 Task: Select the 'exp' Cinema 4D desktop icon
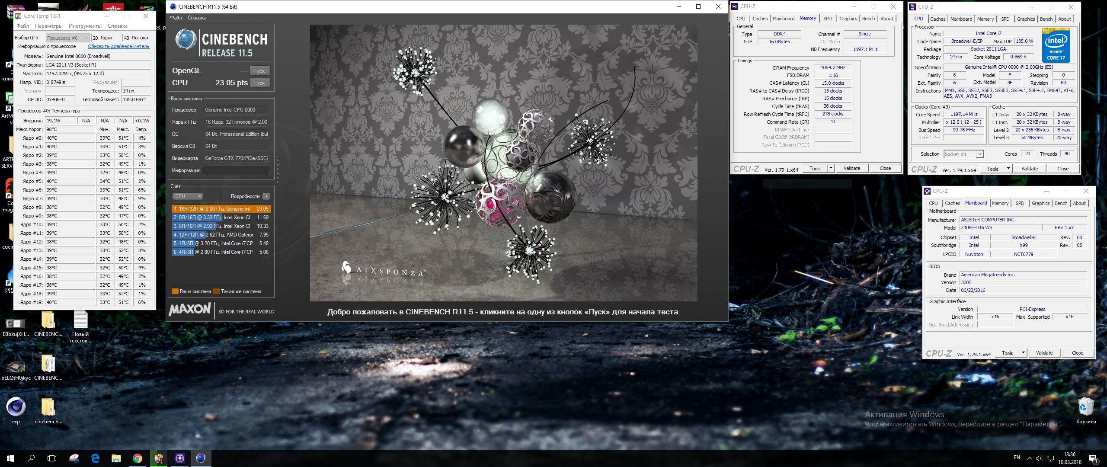16,411
